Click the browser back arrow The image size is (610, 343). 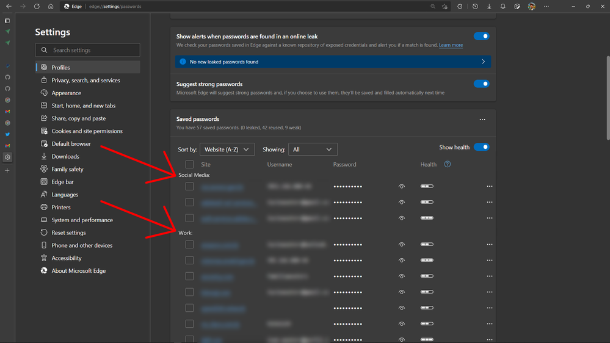9,6
